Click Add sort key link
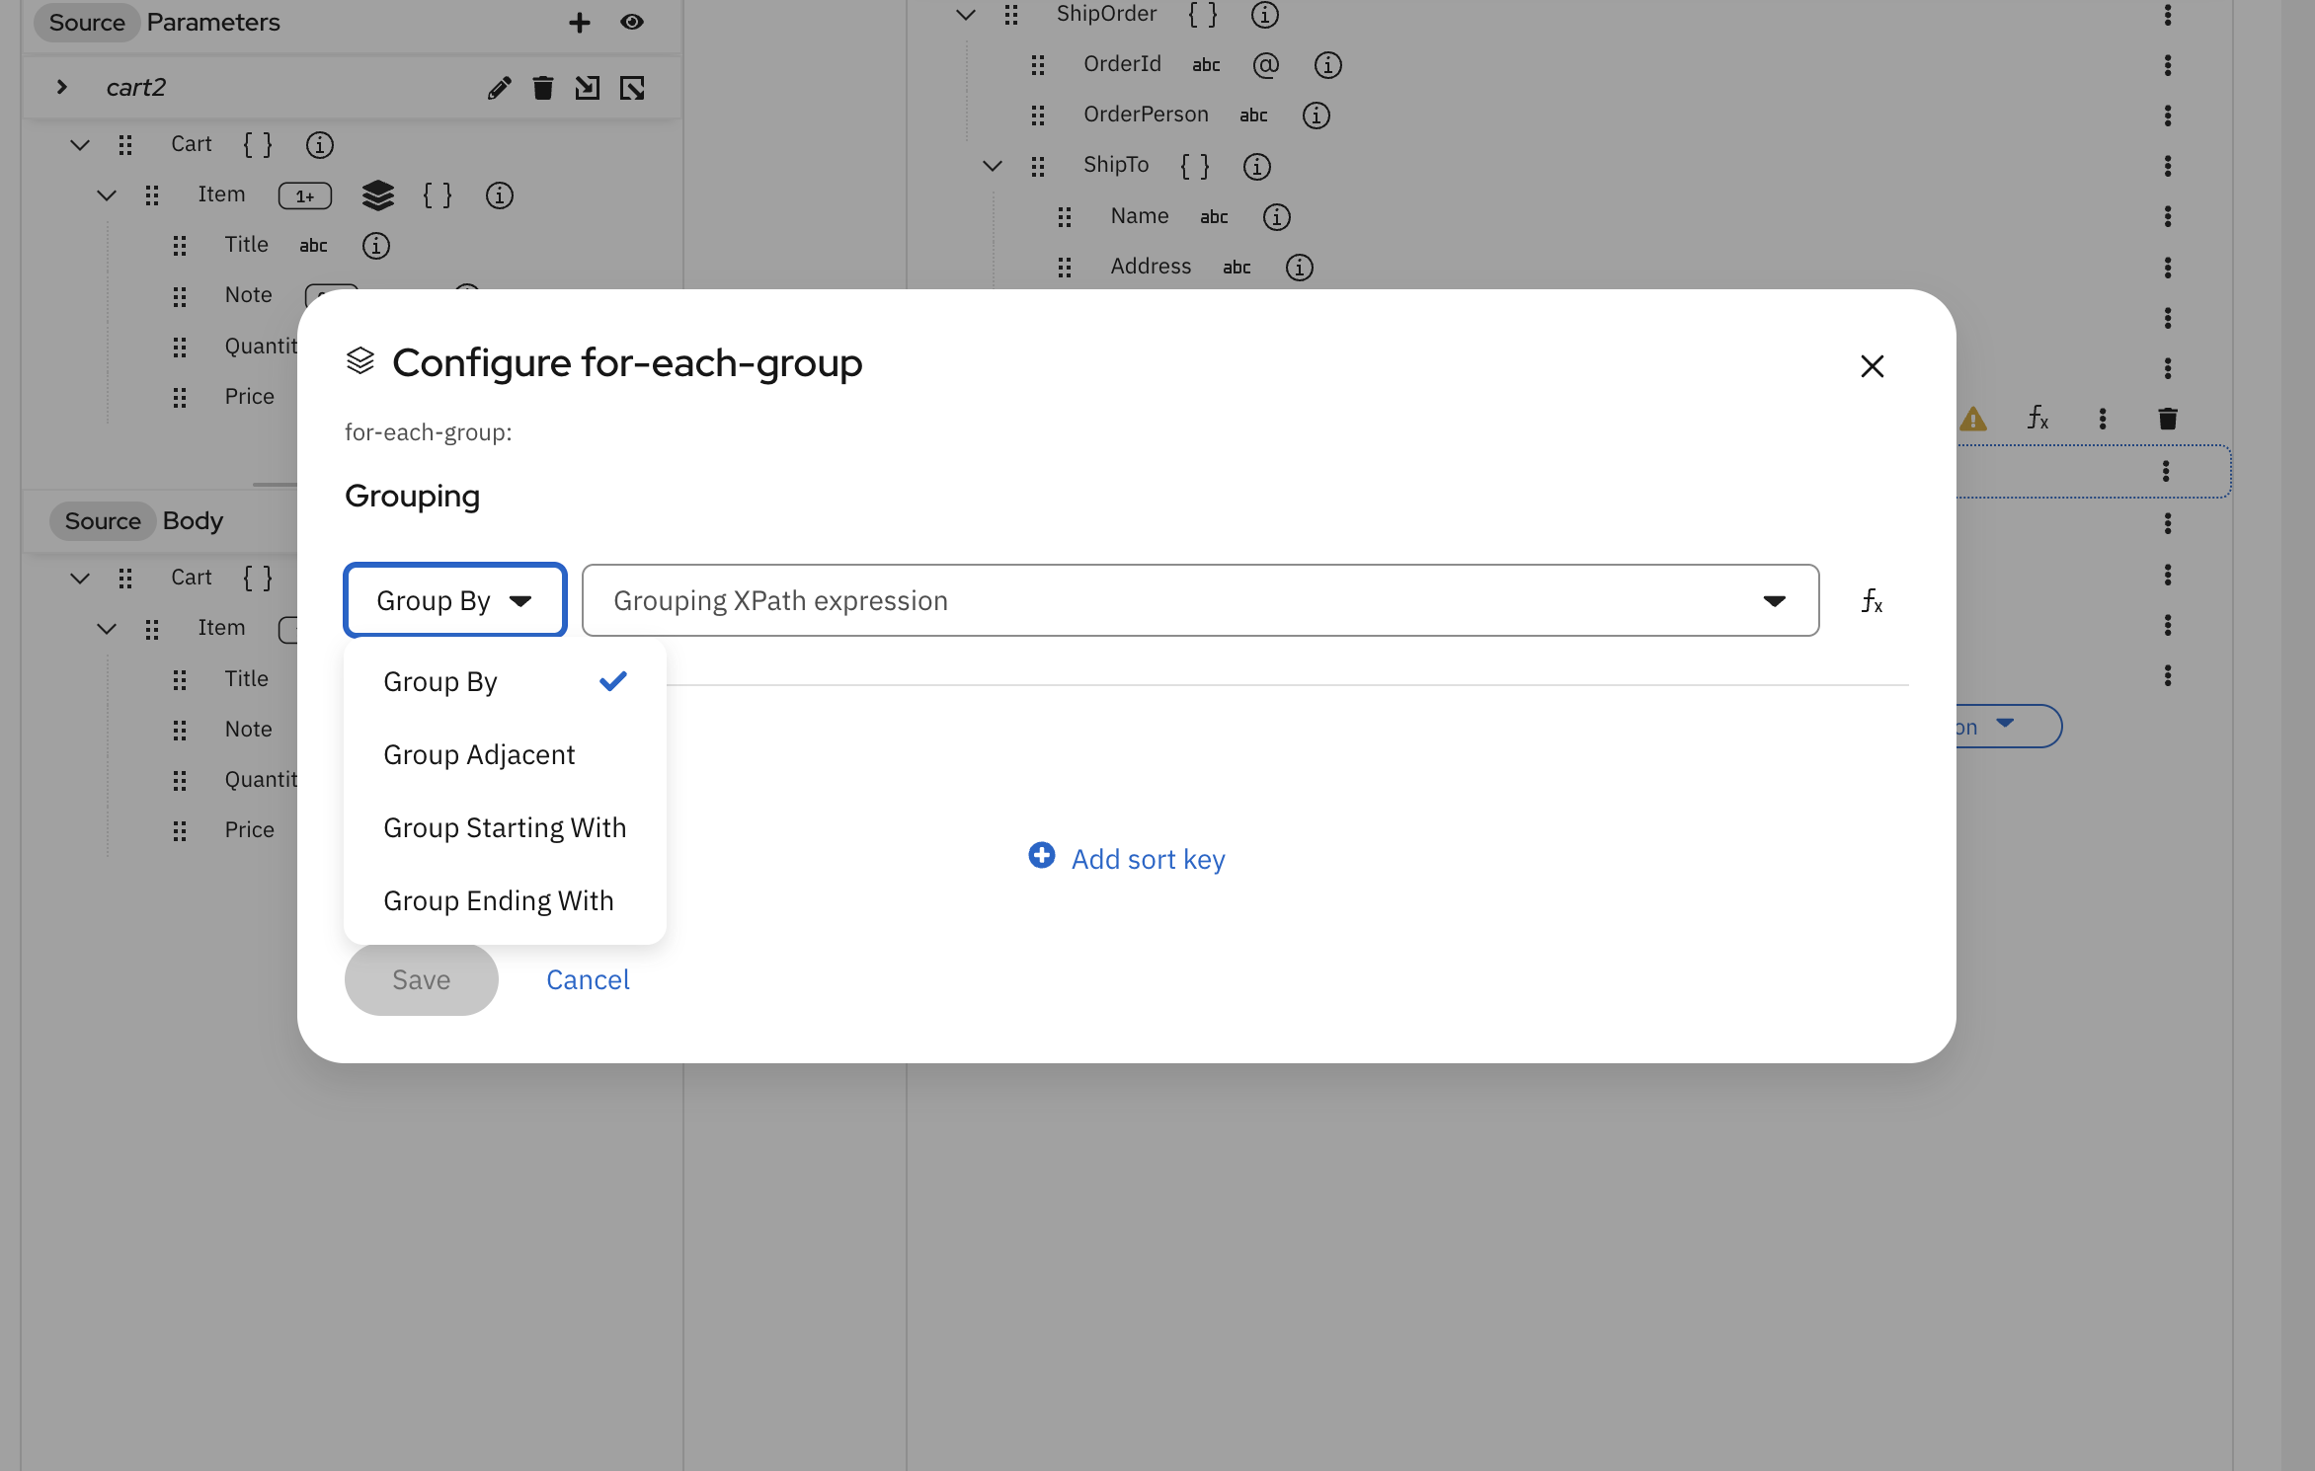 [1127, 858]
